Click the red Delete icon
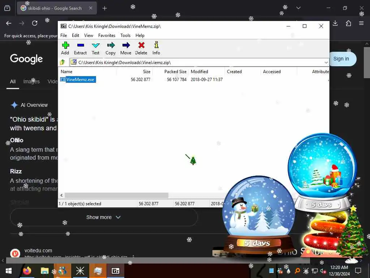 141,45
